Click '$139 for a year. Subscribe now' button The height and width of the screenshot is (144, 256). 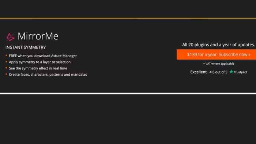click(x=216, y=54)
